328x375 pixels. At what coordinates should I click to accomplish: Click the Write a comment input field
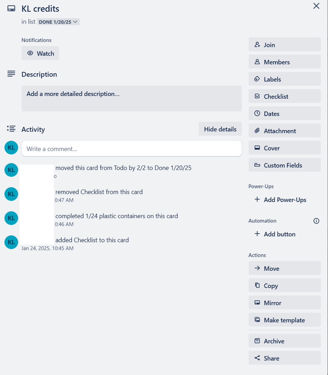coord(131,149)
